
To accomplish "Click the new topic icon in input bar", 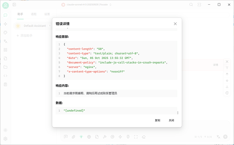I will (x=66, y=137).
